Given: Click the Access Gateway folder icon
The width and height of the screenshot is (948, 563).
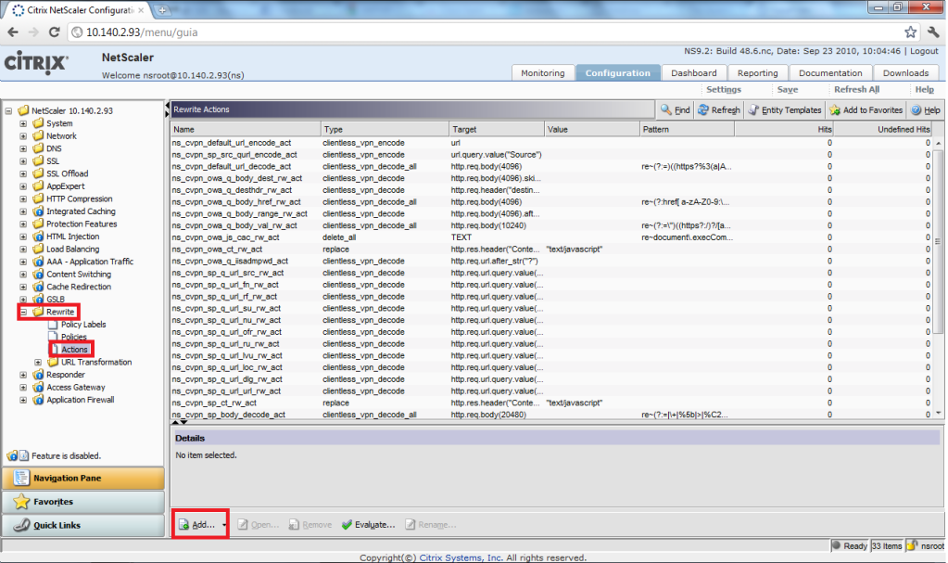Looking at the screenshot, I should (38, 388).
